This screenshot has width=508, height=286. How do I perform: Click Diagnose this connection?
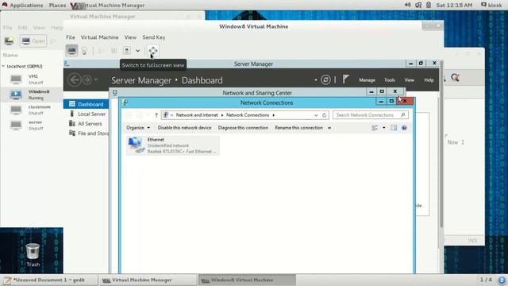pos(243,128)
